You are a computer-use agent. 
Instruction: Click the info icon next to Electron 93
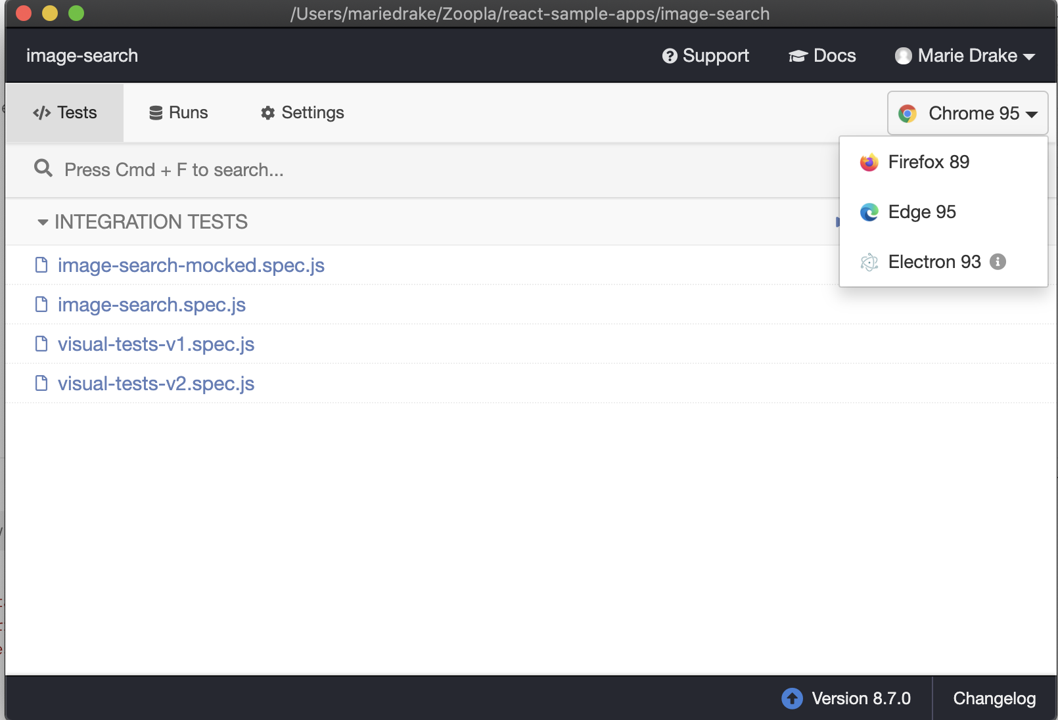pos(998,262)
